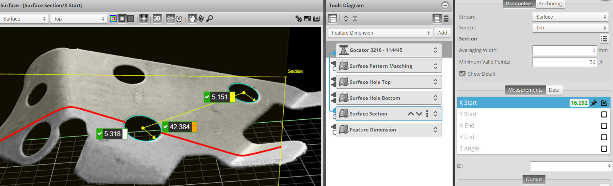
Task: Pin the X Start measurement
Action: point(594,103)
